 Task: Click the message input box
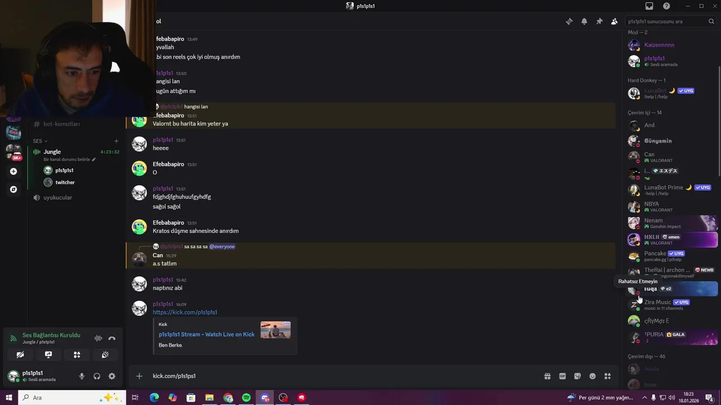344,376
